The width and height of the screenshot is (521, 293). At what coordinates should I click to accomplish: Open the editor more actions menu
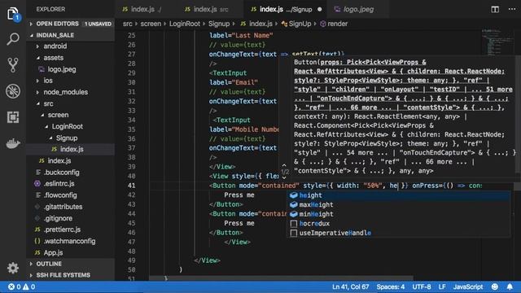pyautogui.click(x=512, y=9)
